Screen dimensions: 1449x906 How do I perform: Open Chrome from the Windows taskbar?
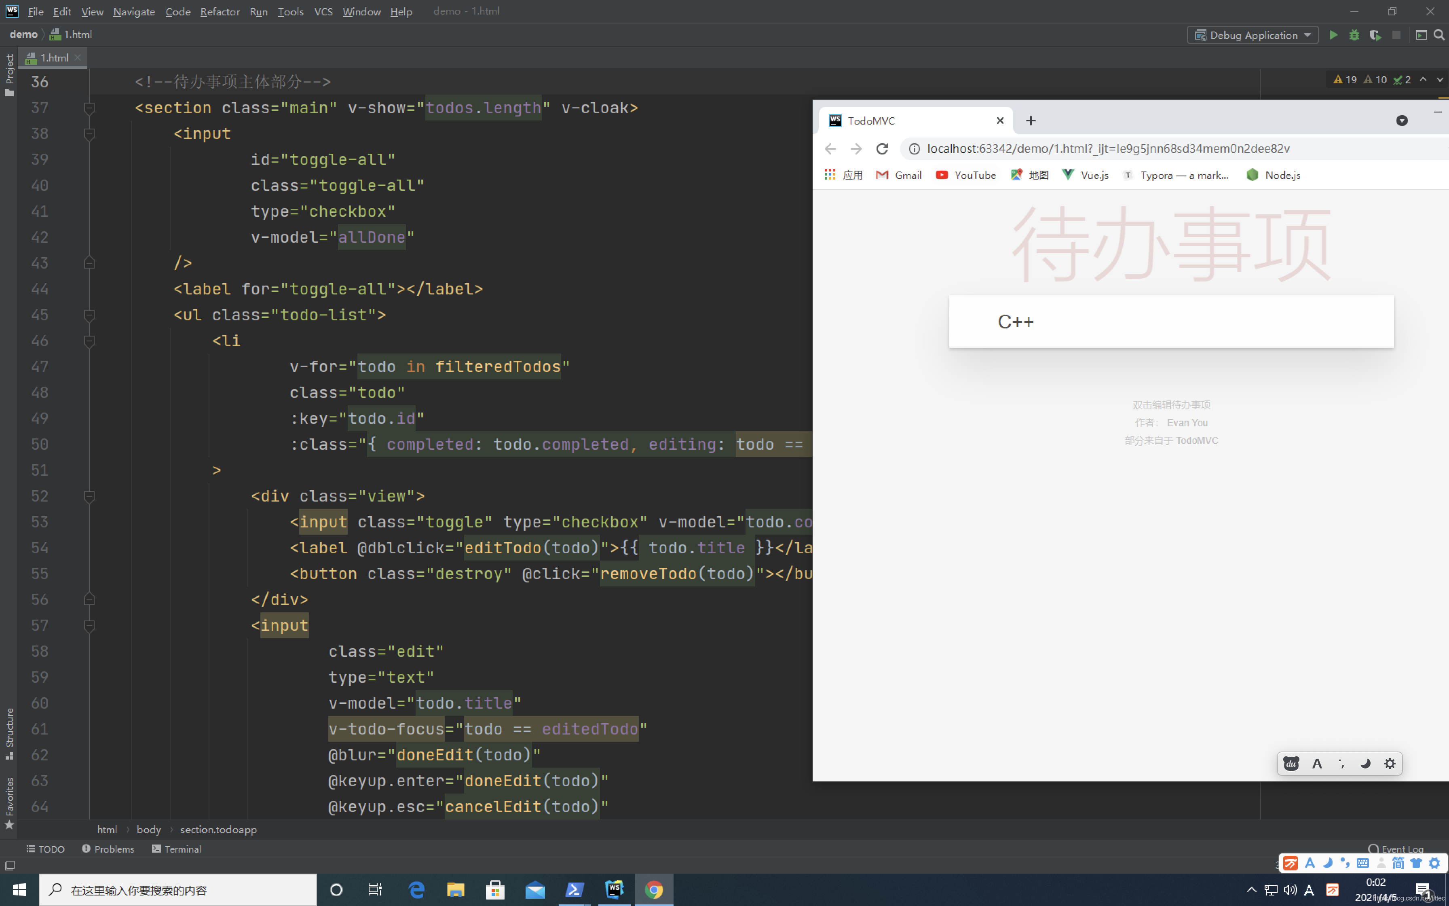point(654,889)
